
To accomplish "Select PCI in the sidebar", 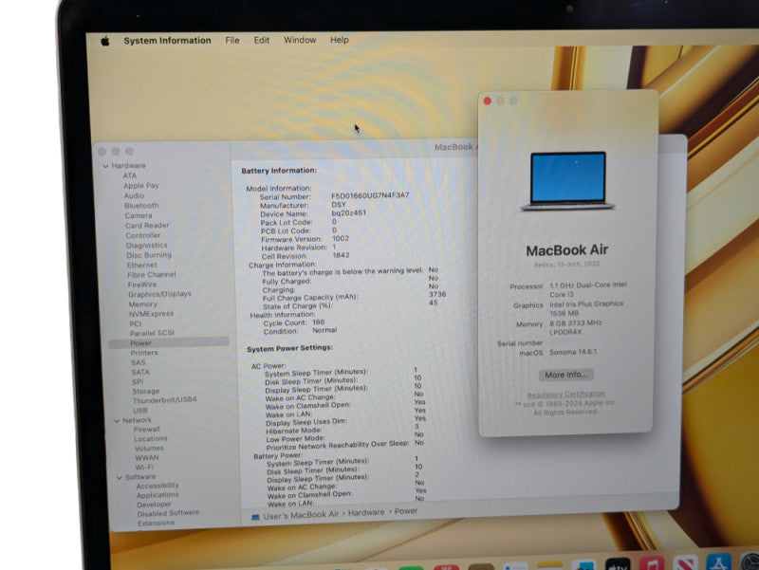I will click(136, 323).
